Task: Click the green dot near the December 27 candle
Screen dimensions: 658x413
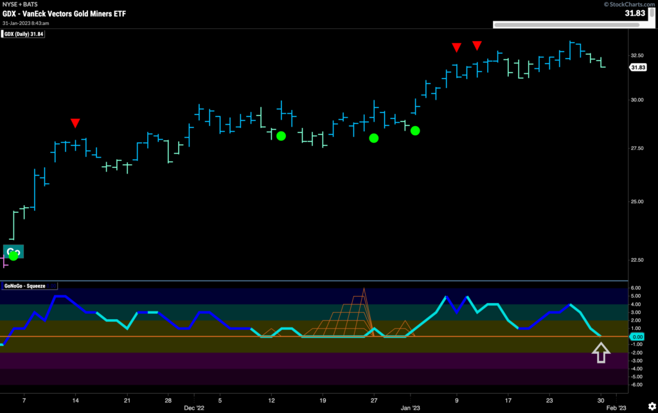Action: pos(374,138)
